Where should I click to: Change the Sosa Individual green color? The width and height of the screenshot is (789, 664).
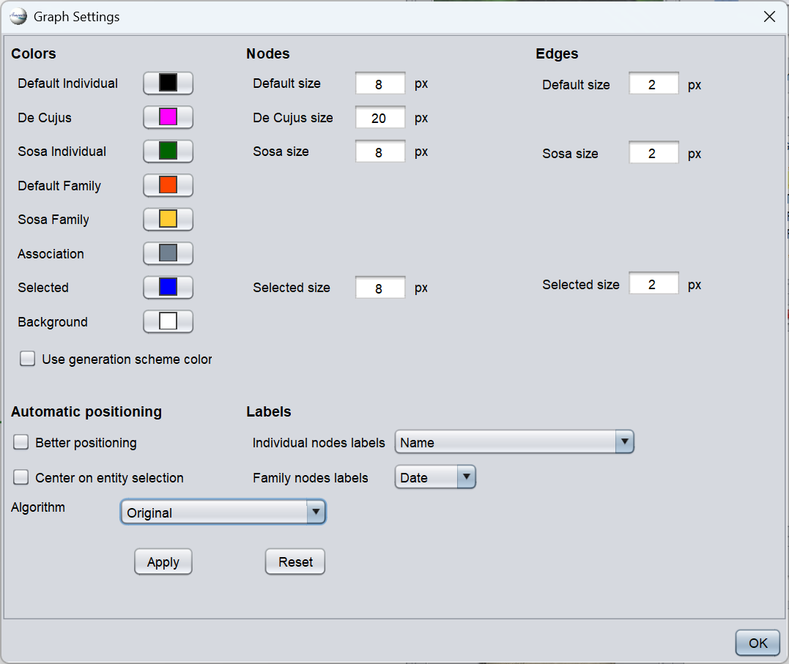click(168, 152)
